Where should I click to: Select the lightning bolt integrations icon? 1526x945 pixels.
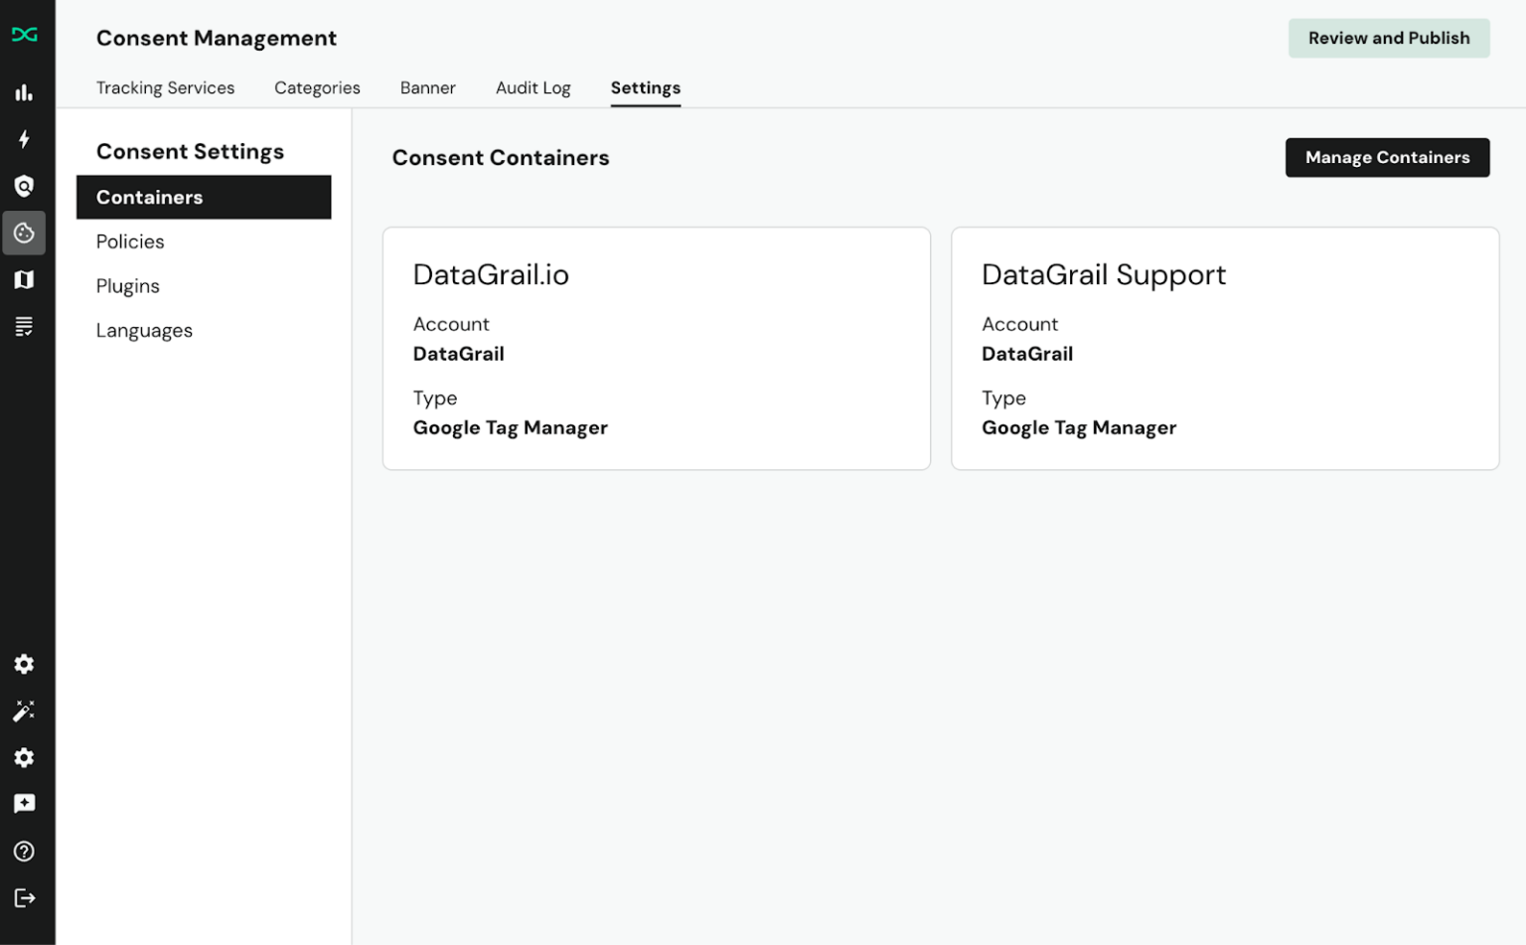[25, 139]
